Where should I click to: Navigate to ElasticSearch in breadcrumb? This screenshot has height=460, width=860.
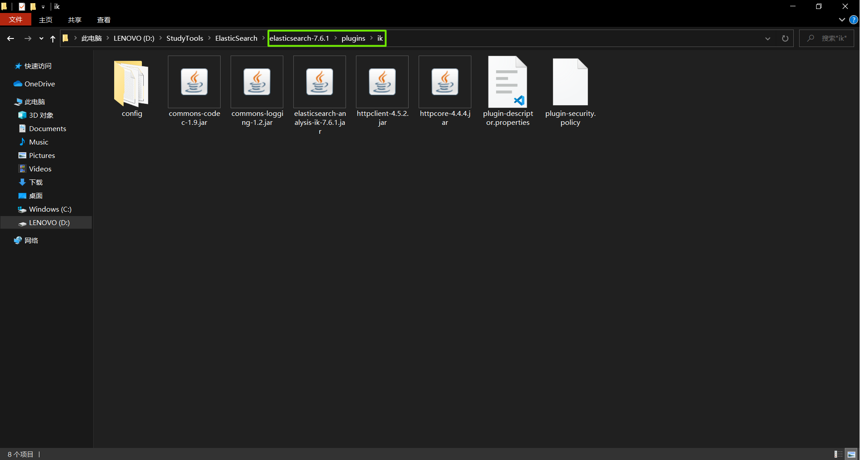[236, 38]
